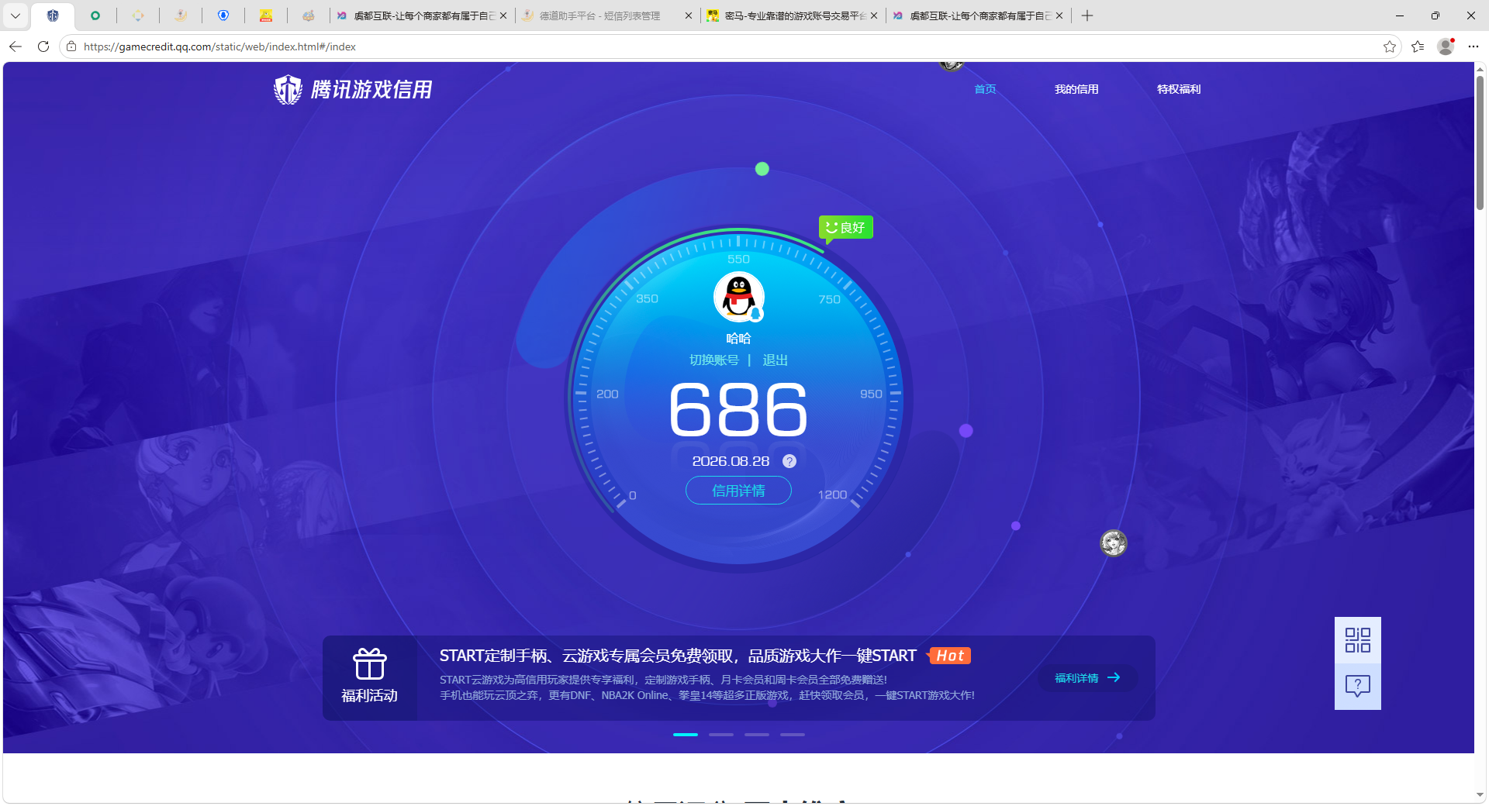Restore down the browser window
The image size is (1489, 806).
[x=1435, y=15]
